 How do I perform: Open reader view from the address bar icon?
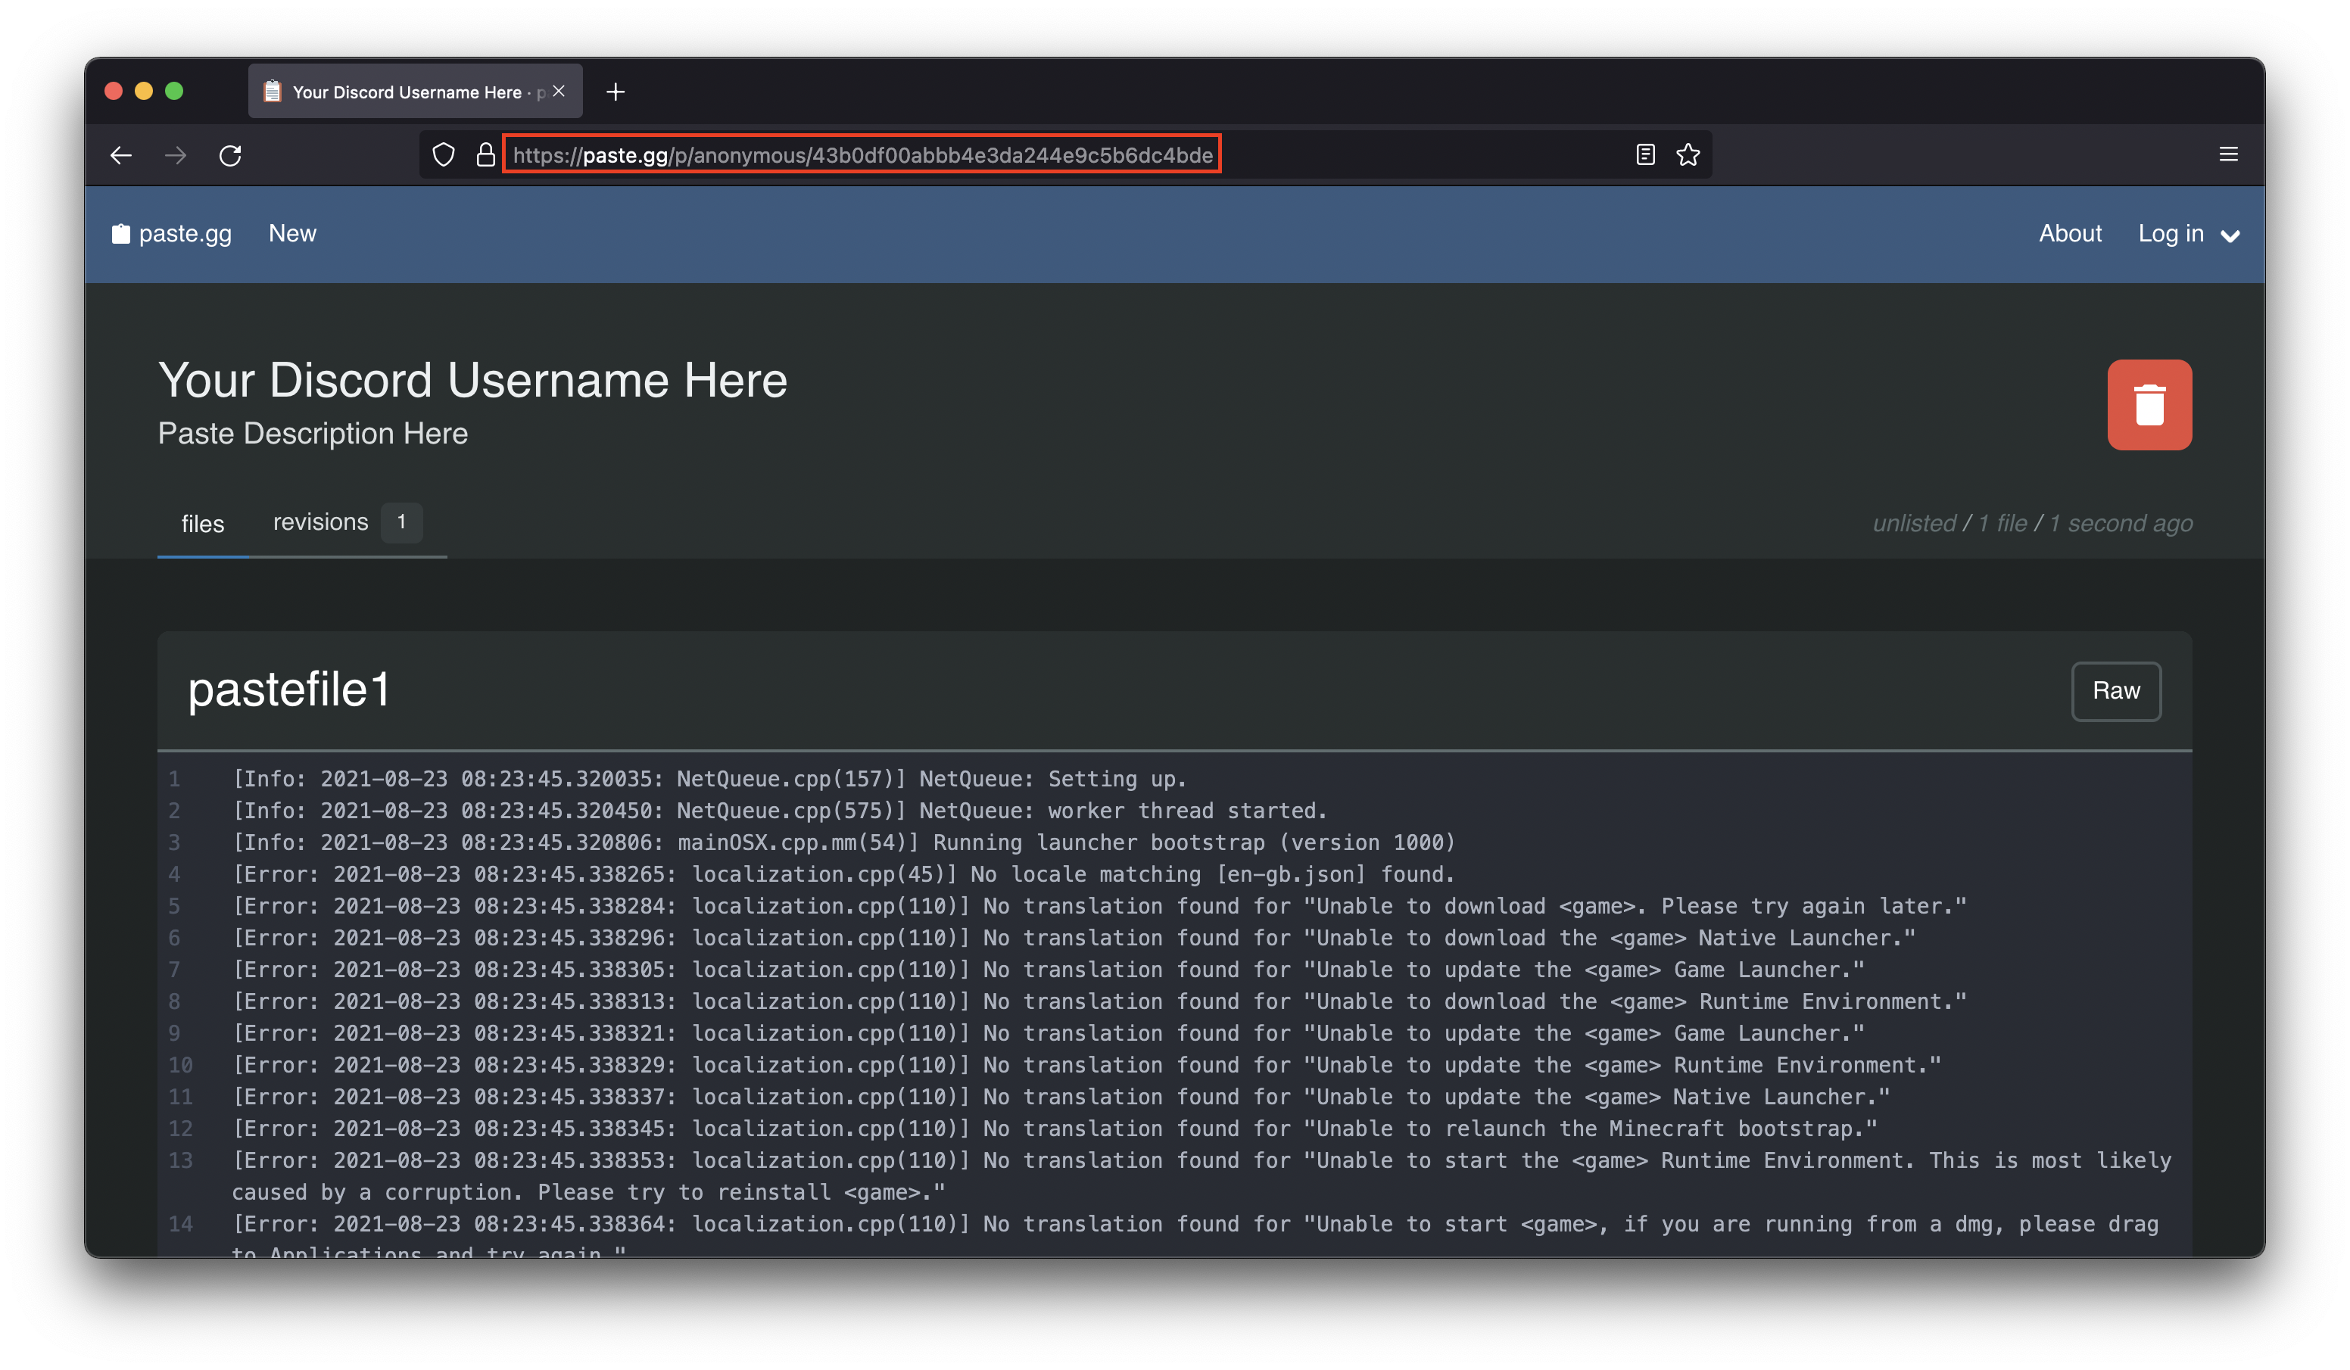click(1645, 155)
